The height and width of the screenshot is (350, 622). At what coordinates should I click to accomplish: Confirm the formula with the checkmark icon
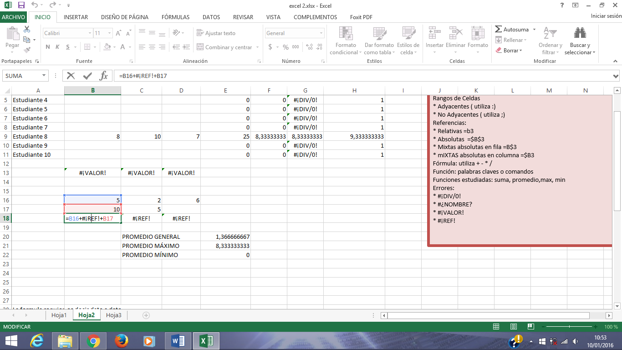coord(87,76)
